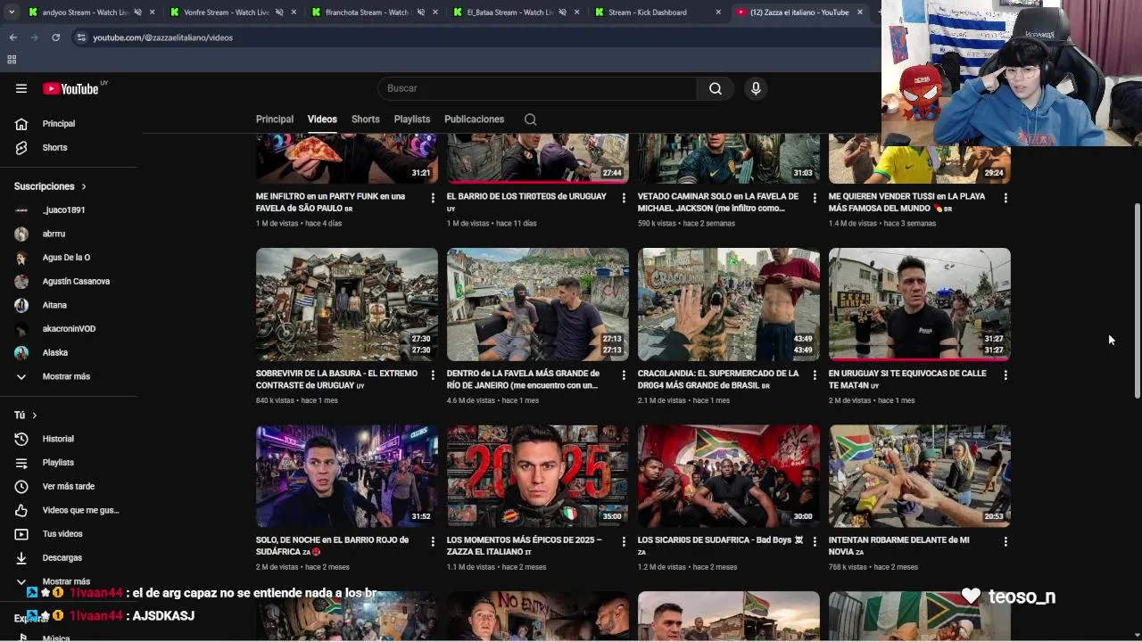Open options for MOMENTOS MÁS ÉPICOS video
1142x642 pixels.
(624, 541)
